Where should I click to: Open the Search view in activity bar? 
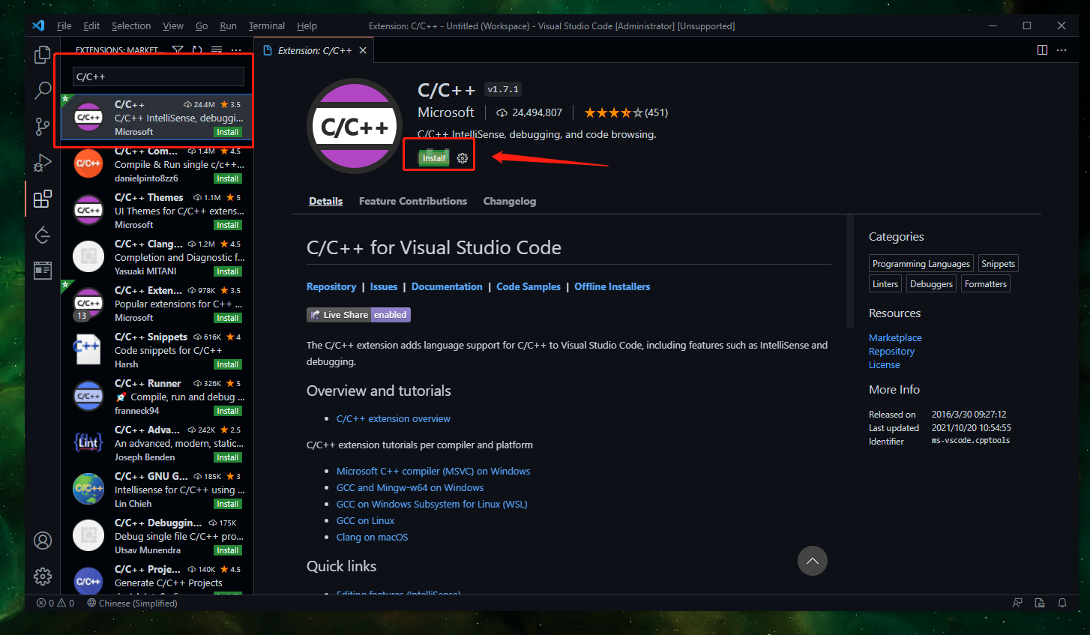pyautogui.click(x=43, y=91)
